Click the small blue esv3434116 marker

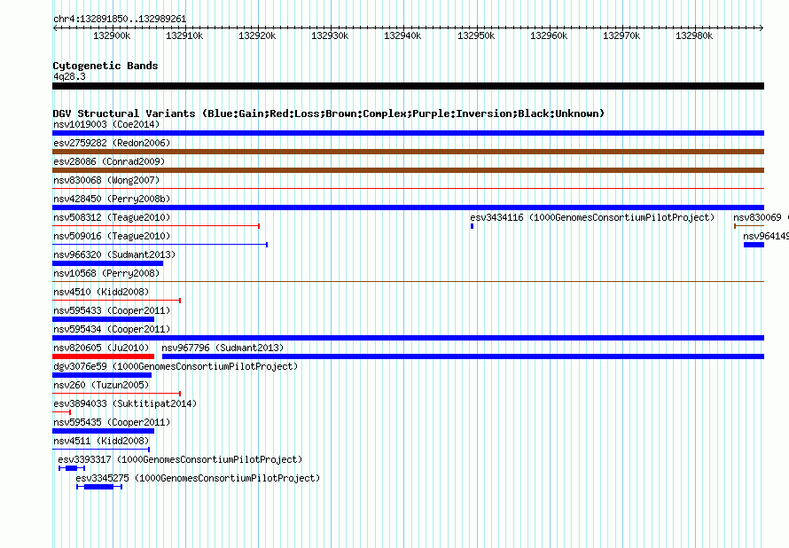point(472,226)
